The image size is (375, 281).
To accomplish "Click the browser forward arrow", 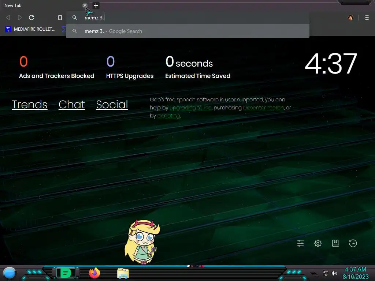I will [x=20, y=18].
